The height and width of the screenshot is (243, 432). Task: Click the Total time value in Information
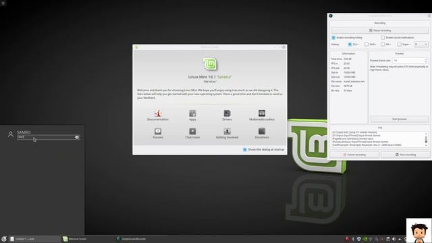tap(348, 59)
